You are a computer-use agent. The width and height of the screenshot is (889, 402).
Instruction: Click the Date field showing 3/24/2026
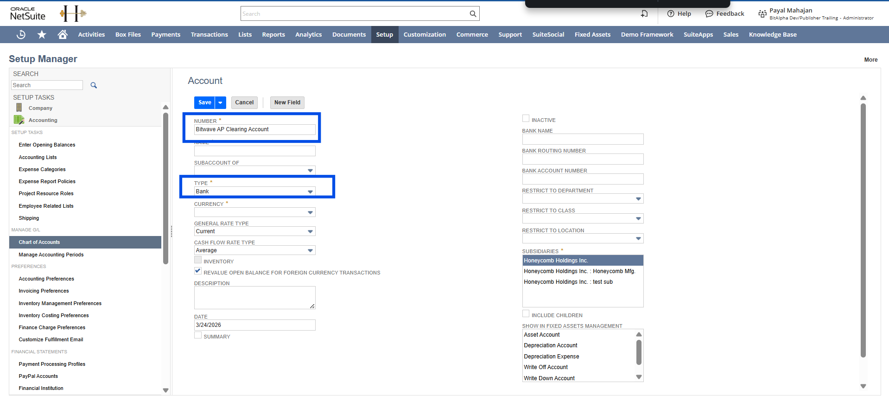pyautogui.click(x=254, y=325)
